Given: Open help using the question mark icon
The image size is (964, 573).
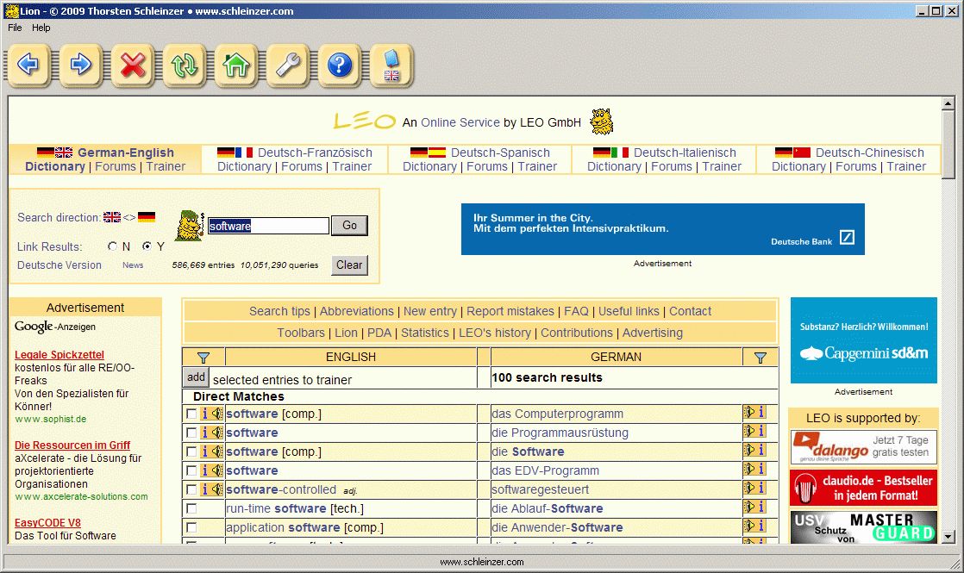Looking at the screenshot, I should pos(339,65).
